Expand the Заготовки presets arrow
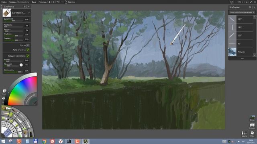This screenshot has width=257, height=144. (x=29, y=13)
